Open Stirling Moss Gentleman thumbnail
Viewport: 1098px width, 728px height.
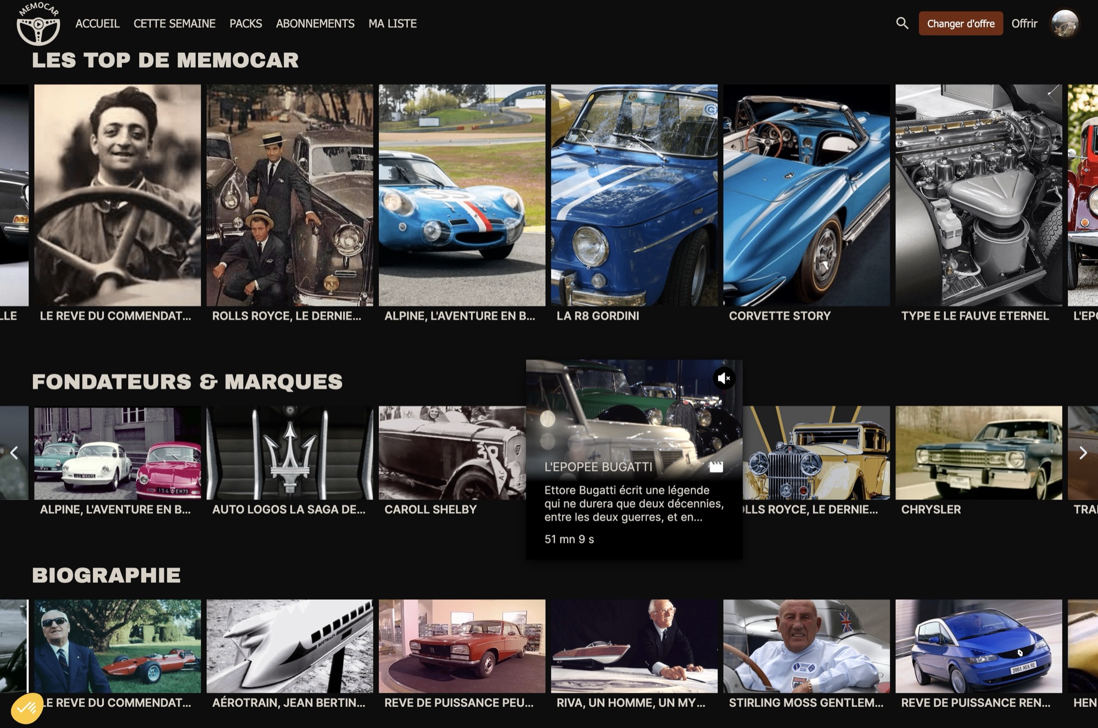pyautogui.click(x=806, y=646)
